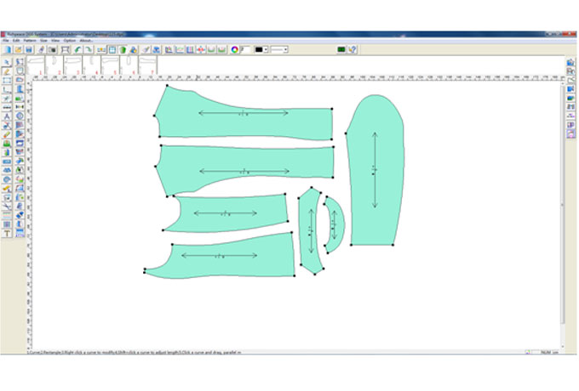This screenshot has width=579, height=391.
Task: Select the Text tool at toolbox bottom
Action: point(8,232)
